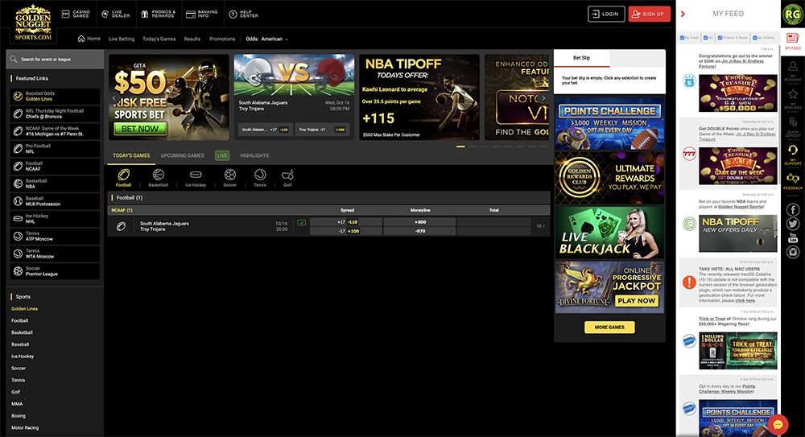Open the Promotions navigation link
Image resolution: width=805 pixels, height=437 pixels.
(222, 39)
